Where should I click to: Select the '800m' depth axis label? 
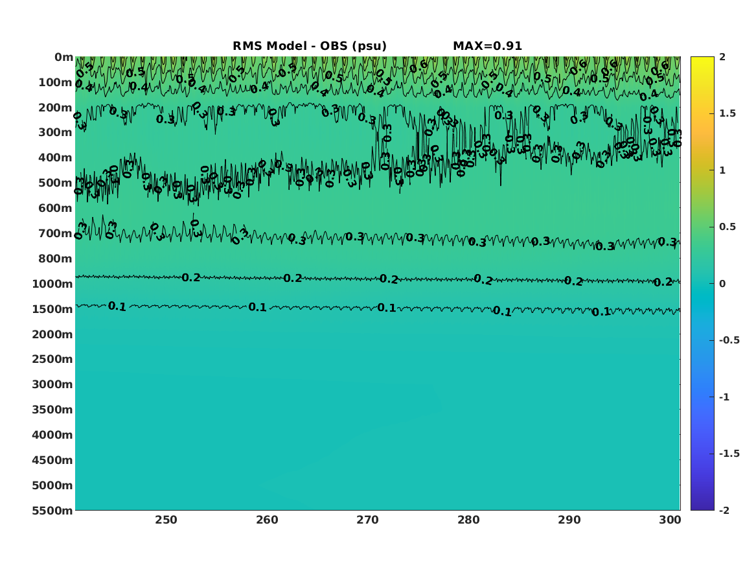click(x=56, y=259)
